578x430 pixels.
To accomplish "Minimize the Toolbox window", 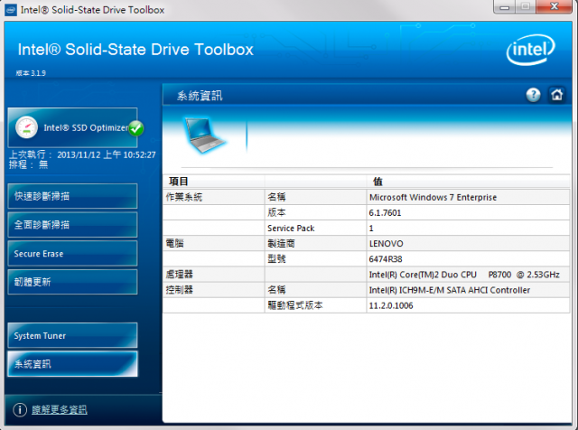I will coord(505,6).
